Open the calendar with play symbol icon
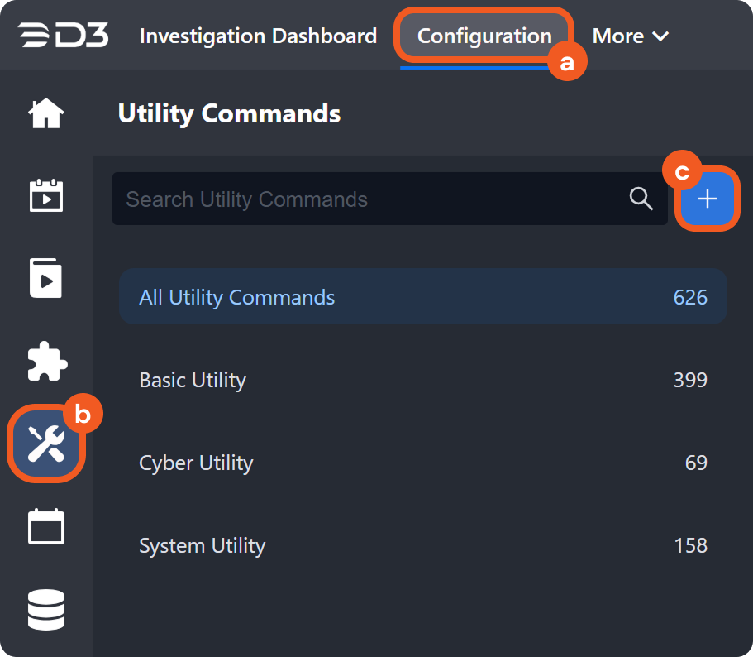Screen dimensions: 753x657 tap(46, 196)
